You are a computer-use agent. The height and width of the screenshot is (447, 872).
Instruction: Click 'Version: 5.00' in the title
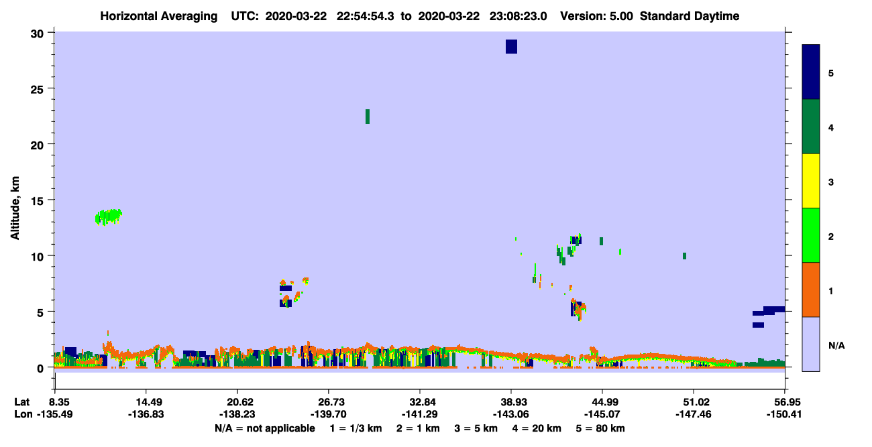(x=597, y=16)
